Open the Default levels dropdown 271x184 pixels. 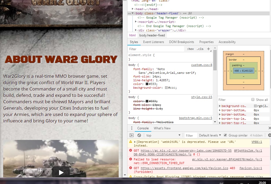(210, 135)
